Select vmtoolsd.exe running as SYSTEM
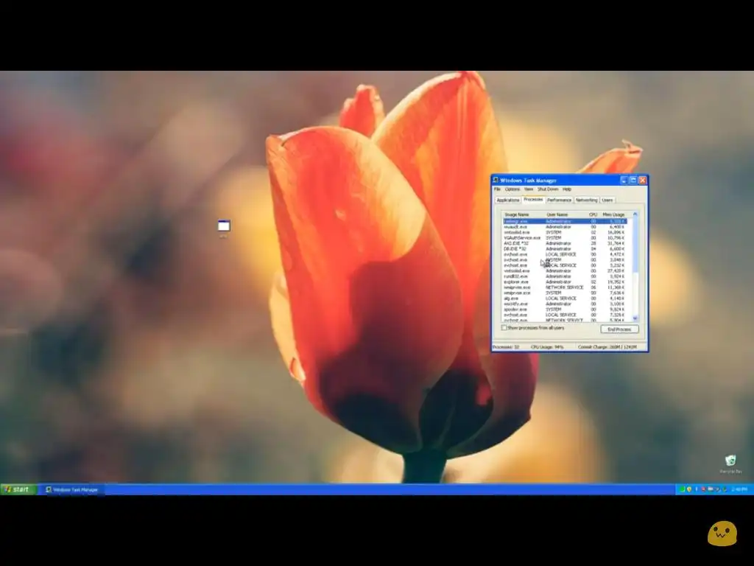 coord(565,232)
